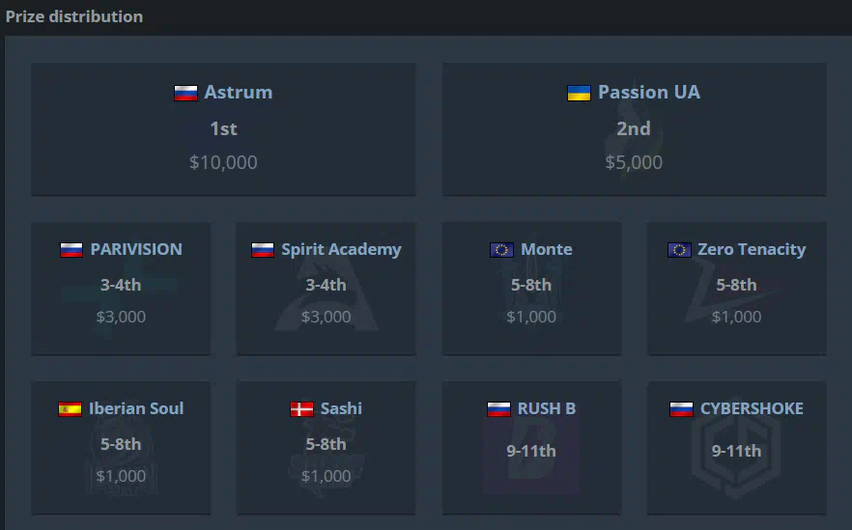The width and height of the screenshot is (852, 530).
Task: Open the Astrum team link
Action: (x=238, y=93)
